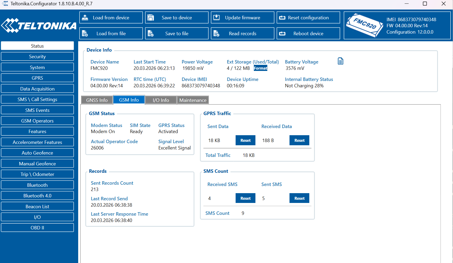Click the Load from device icon

click(85, 18)
